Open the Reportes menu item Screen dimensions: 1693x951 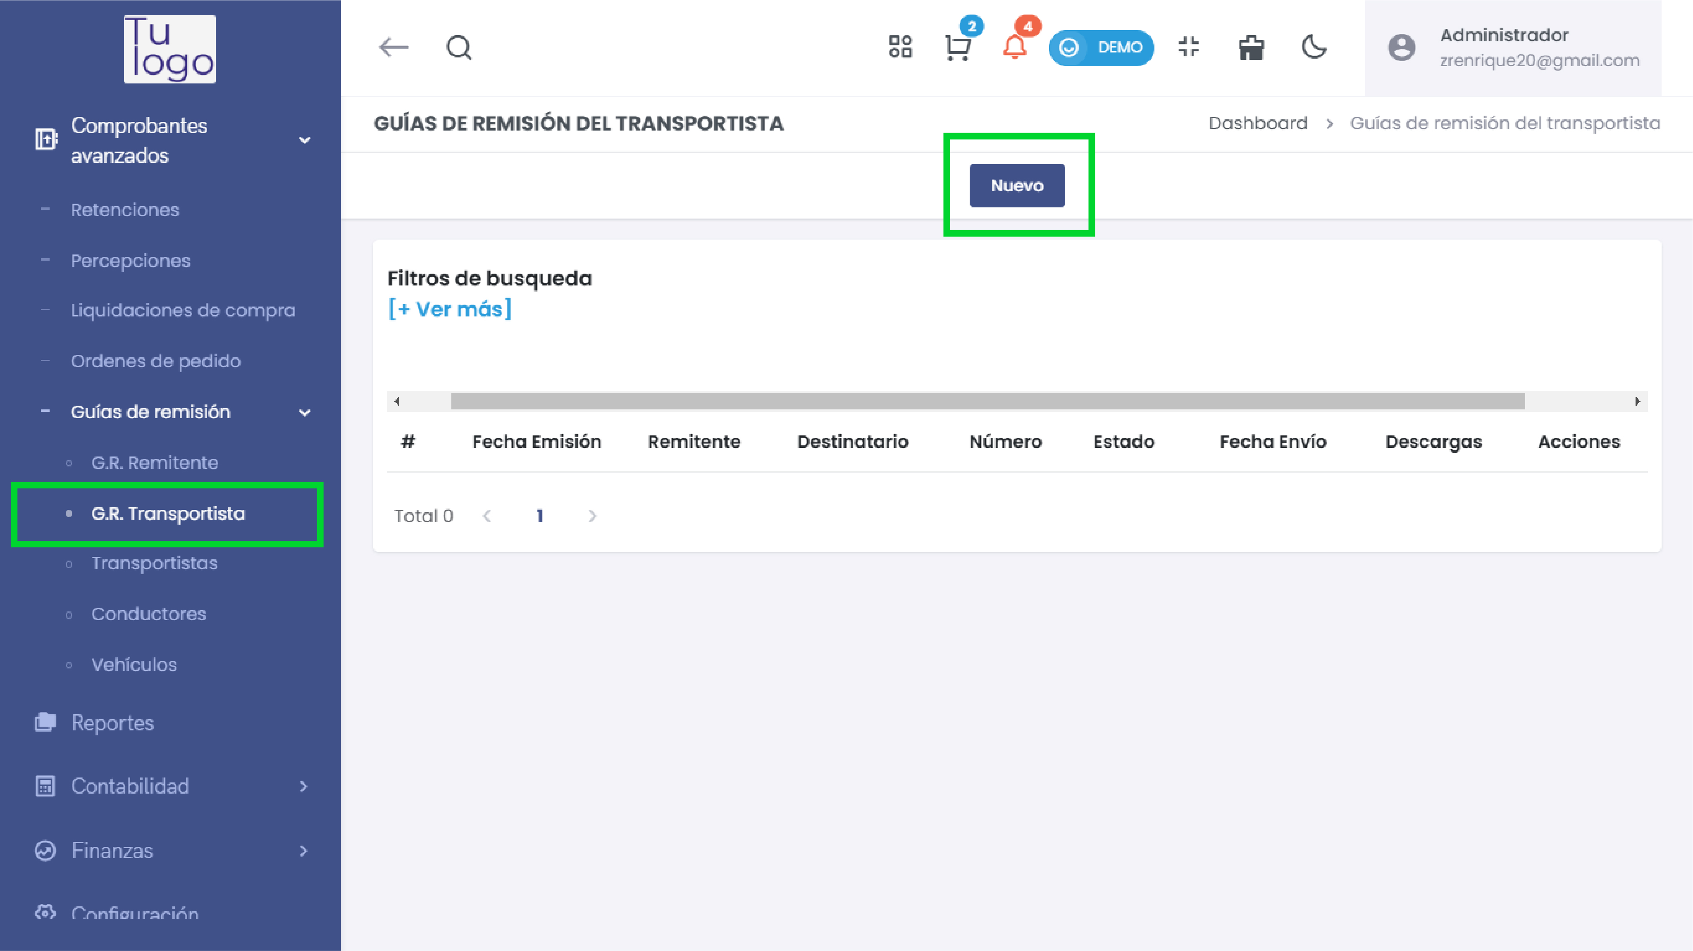coord(112,723)
